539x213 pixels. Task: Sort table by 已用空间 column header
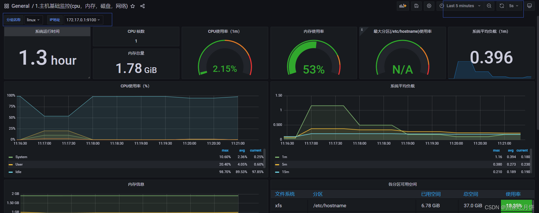coord(431,194)
